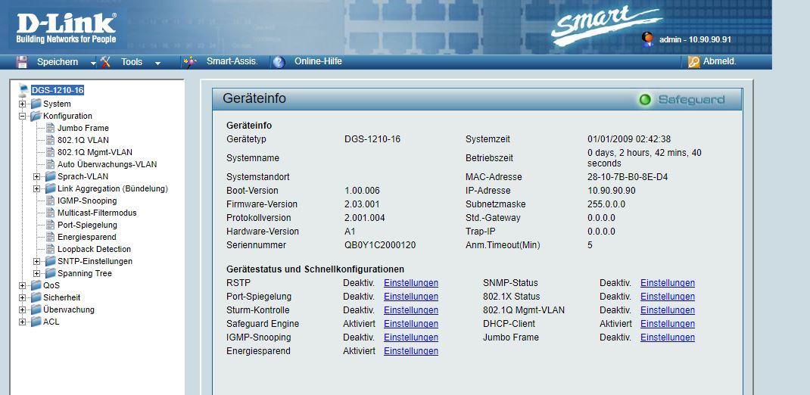Screen dimensions: 810x395
Task: Select Überwachung label in tree
Action: coord(69,309)
